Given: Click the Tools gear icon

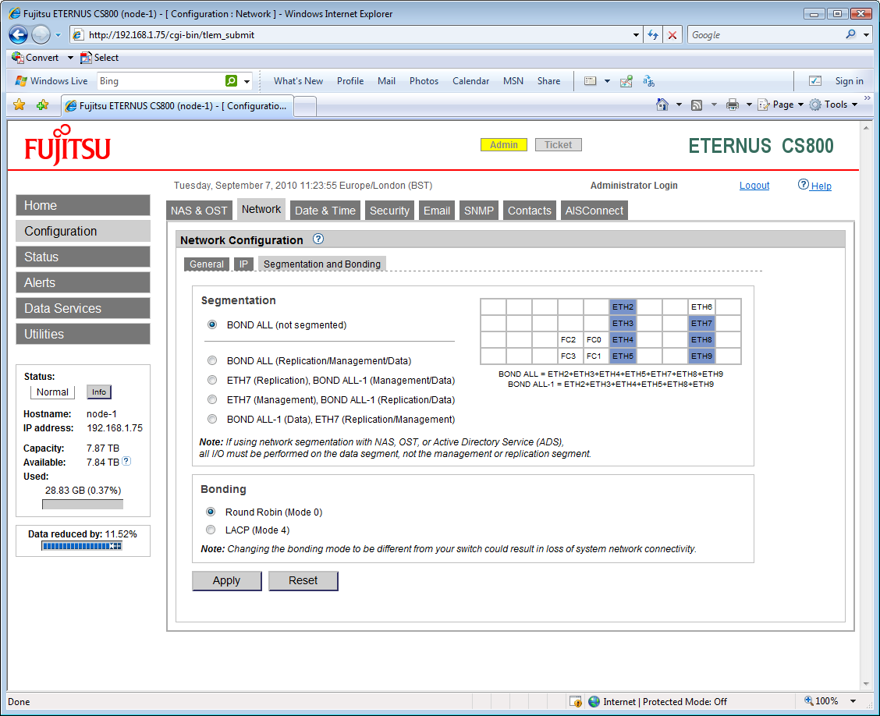Looking at the screenshot, I should tap(815, 105).
